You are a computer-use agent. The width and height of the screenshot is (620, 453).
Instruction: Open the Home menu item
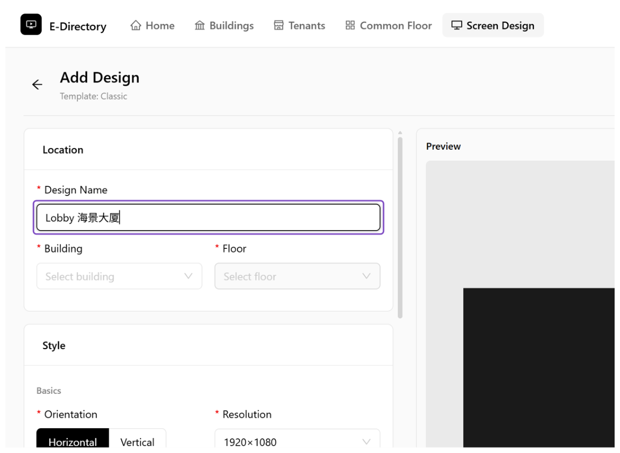coord(153,25)
